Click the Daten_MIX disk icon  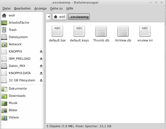[x=4, y=66]
